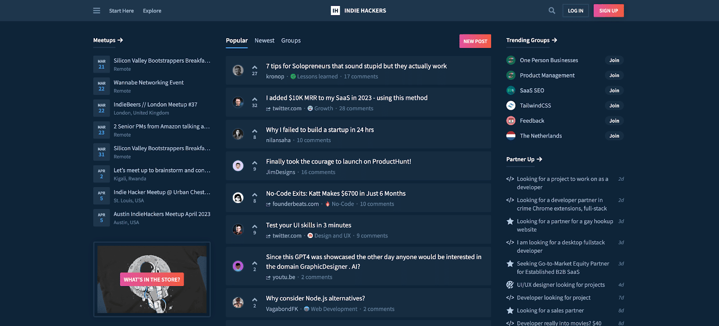Viewport: 719px width, 326px height.
Task: Expand the Meetups section arrow
Action: click(x=120, y=40)
